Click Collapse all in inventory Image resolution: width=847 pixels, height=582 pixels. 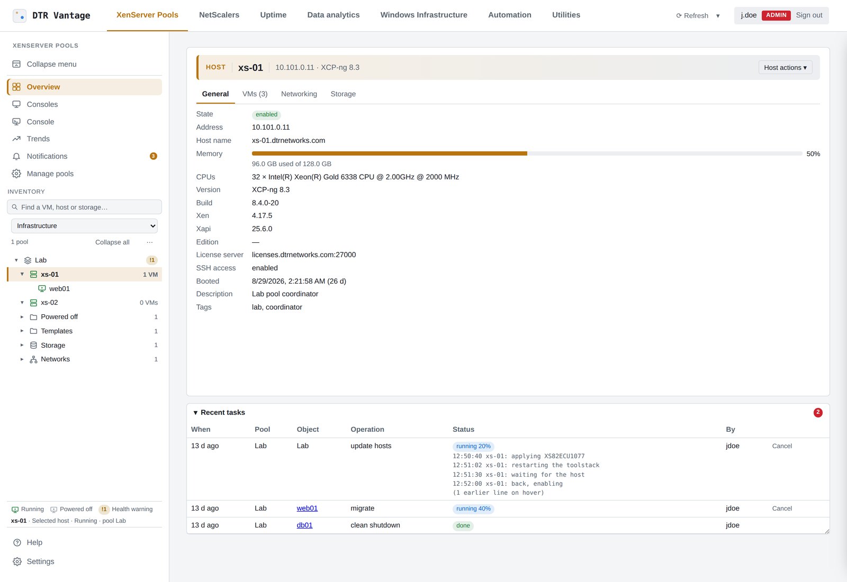(x=112, y=242)
